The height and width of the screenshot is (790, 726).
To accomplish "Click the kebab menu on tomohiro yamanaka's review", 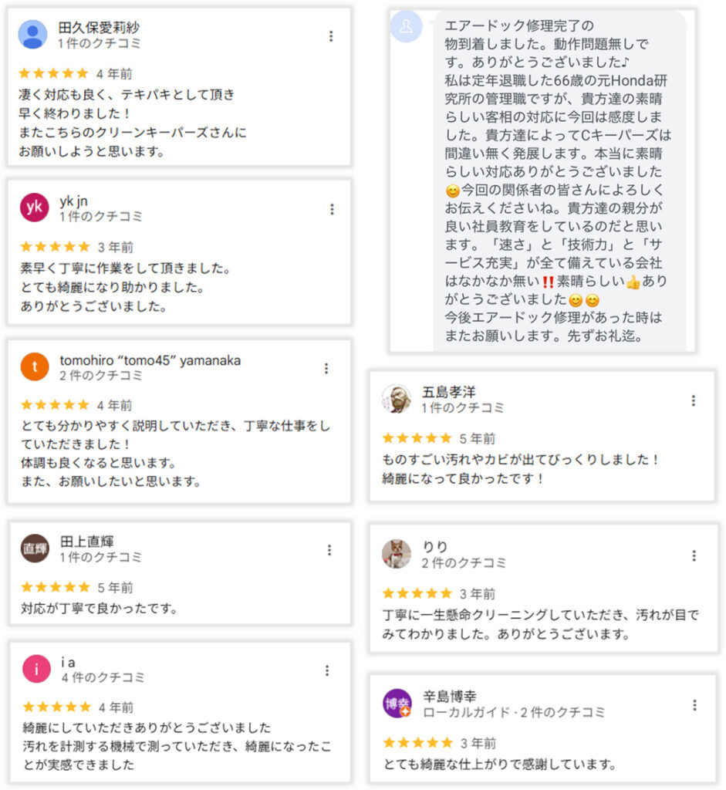I will click(327, 369).
